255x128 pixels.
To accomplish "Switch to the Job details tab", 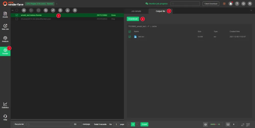I will [x=136, y=11].
